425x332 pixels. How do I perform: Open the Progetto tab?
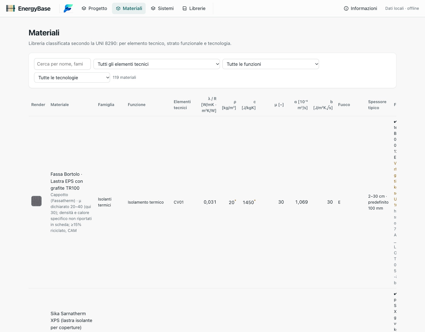coord(94,8)
